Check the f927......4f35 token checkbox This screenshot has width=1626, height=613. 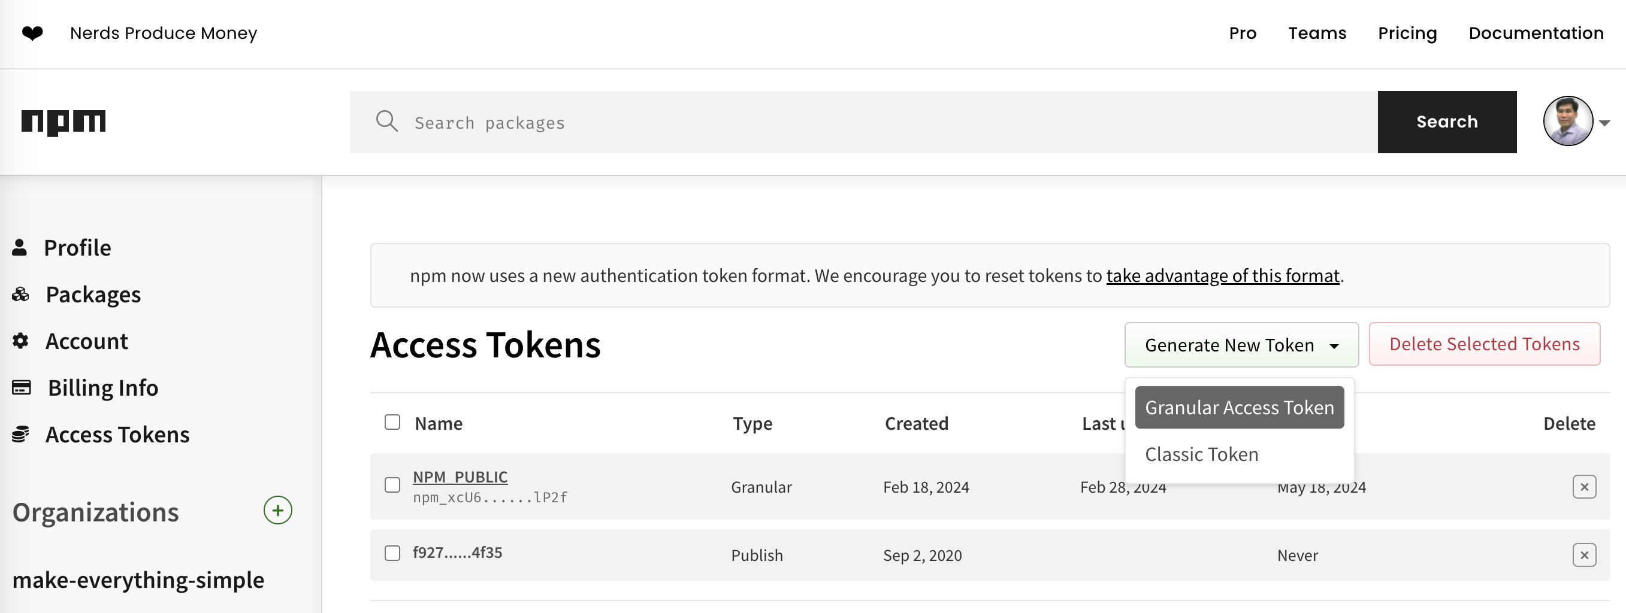pos(392,553)
